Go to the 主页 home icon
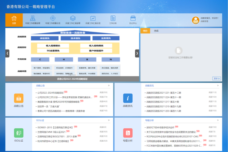This screenshot has height=152, width=228. (14, 19)
